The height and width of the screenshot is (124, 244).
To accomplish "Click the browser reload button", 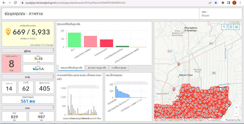I will pos(15,3).
